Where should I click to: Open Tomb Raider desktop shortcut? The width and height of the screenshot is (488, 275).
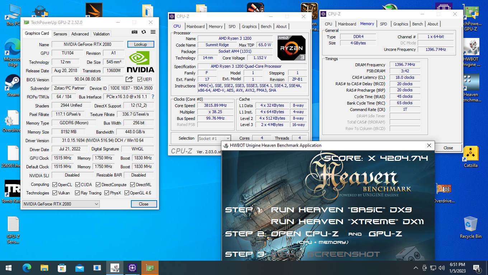pyautogui.click(x=11, y=192)
